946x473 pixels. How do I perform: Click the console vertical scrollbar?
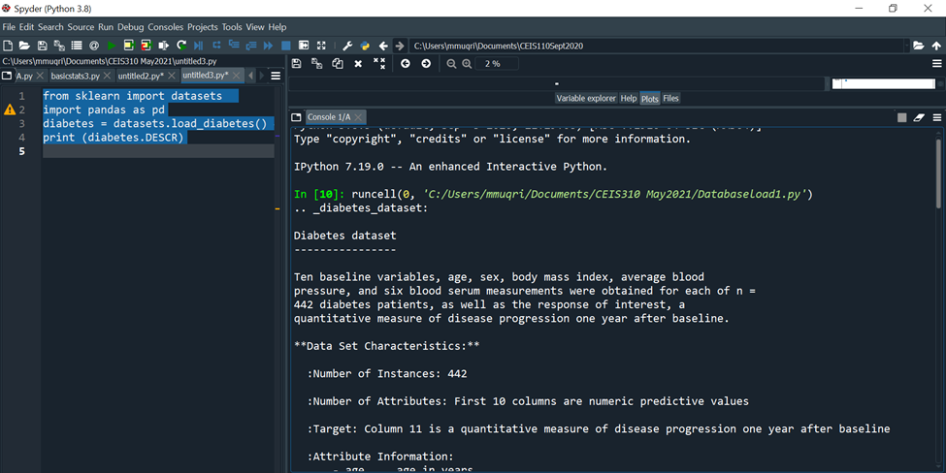pyautogui.click(x=939, y=173)
